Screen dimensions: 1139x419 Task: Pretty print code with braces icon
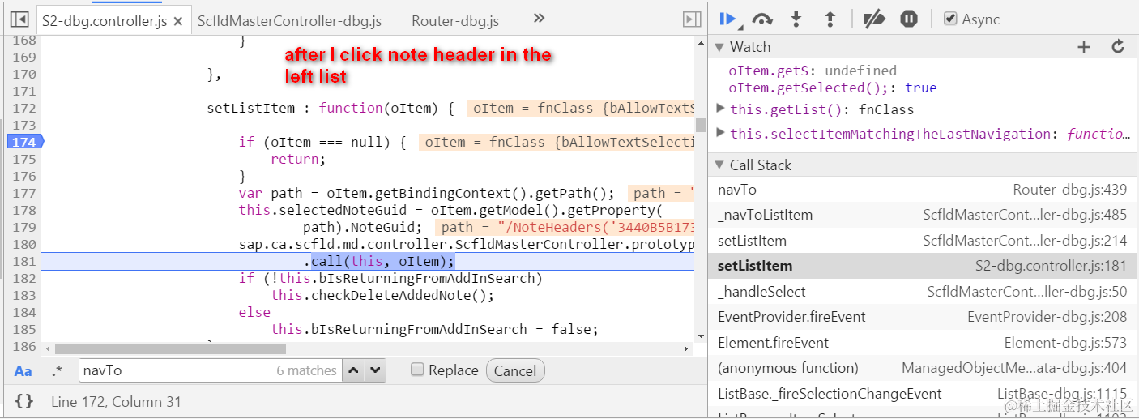coord(24,401)
